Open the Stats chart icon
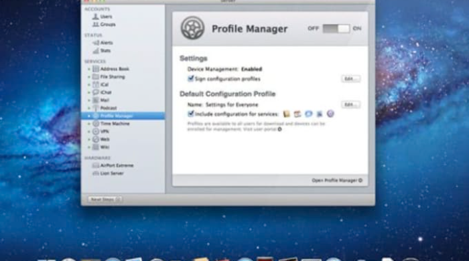469x261 pixels. coord(96,51)
